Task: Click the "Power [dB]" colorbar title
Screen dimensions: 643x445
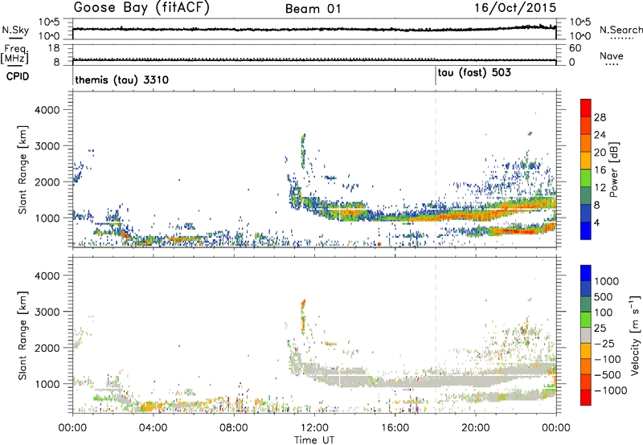Action: click(613, 169)
